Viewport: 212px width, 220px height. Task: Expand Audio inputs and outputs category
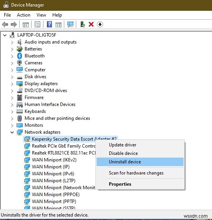[12, 42]
